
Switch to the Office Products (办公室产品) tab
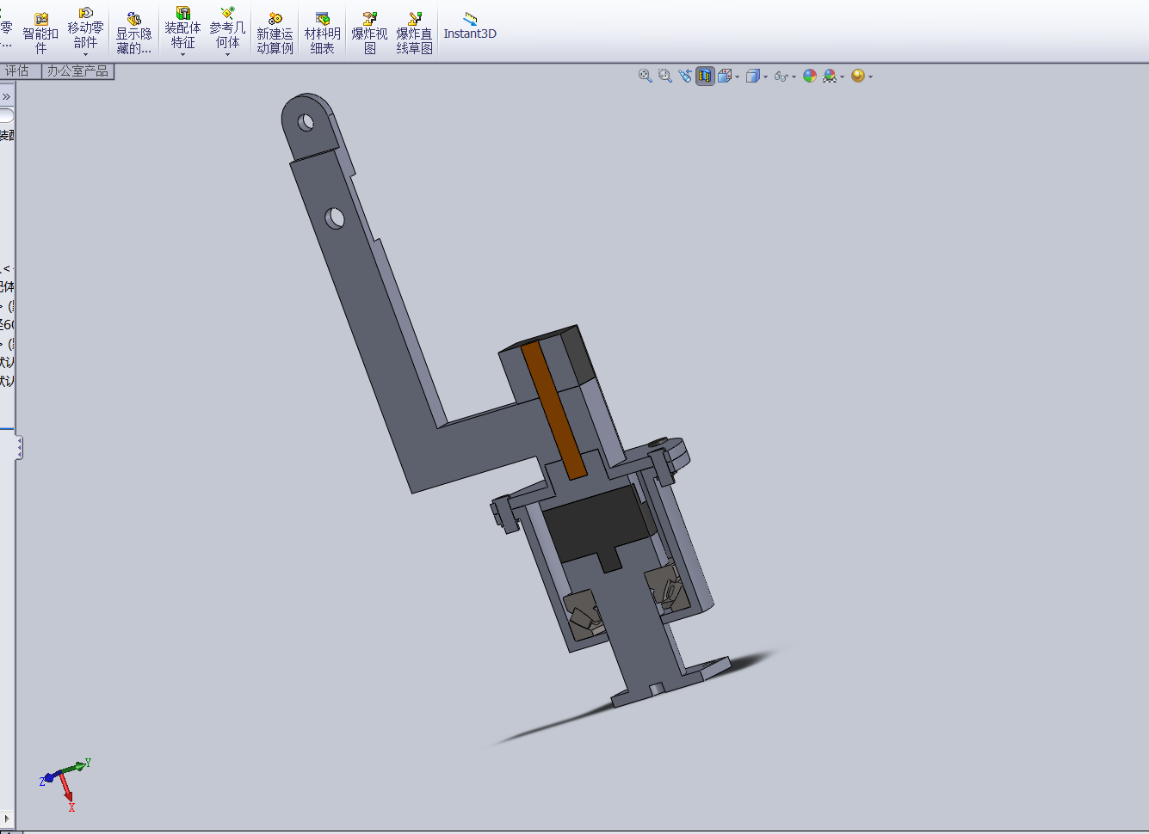coord(77,71)
